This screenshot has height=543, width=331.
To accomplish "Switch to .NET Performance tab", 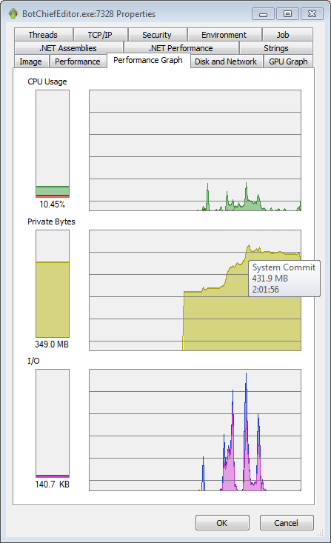I will point(181,48).
